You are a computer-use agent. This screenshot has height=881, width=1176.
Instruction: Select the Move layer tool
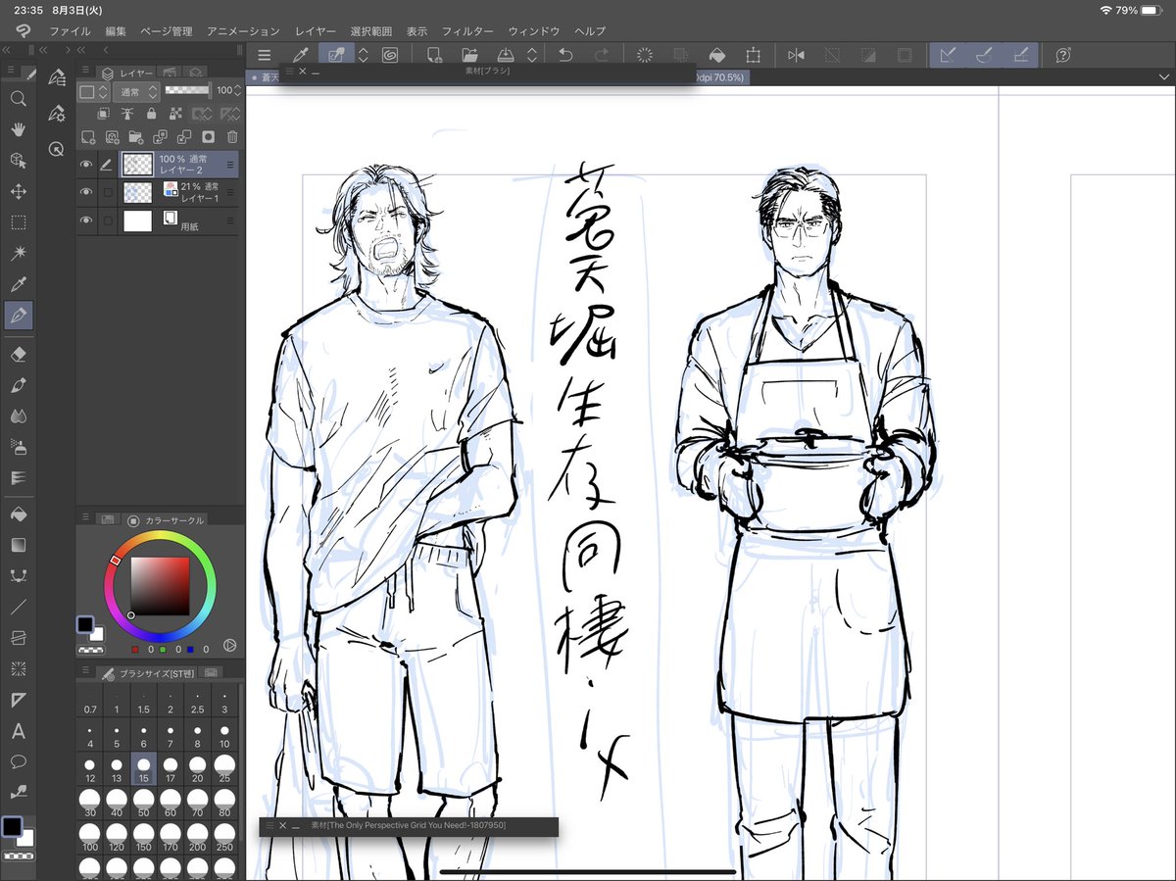tap(18, 191)
